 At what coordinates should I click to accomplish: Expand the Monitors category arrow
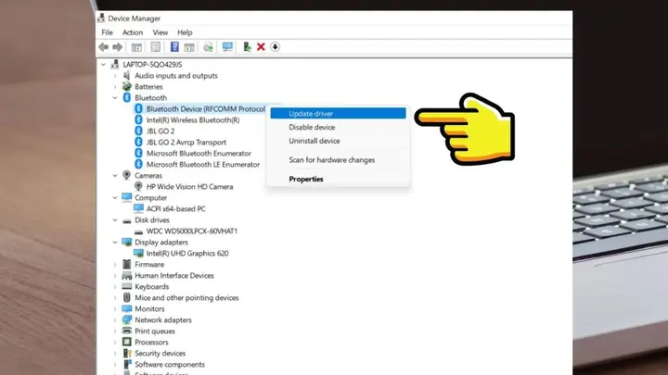pyautogui.click(x=115, y=308)
